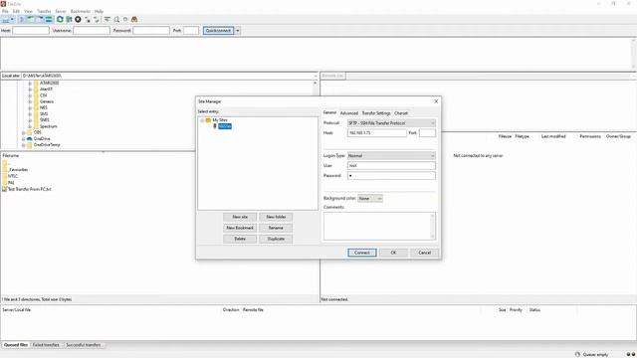Click the Quickconnect button
The height and width of the screenshot is (358, 637).
pos(219,31)
